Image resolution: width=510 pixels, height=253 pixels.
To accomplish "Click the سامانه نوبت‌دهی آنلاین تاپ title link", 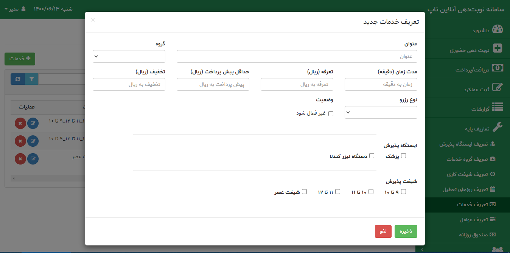I will coord(465,9).
